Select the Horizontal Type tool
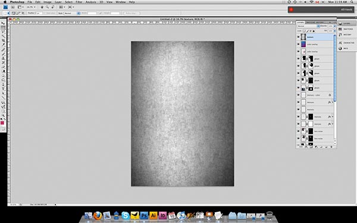This screenshot has width=357, height=223. 3,89
